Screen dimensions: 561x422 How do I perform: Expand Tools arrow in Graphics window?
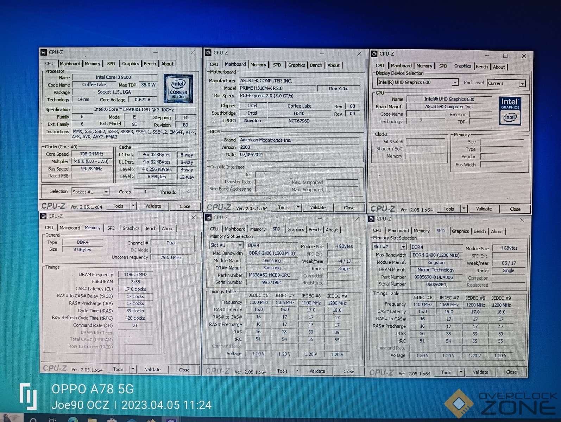pyautogui.click(x=464, y=209)
